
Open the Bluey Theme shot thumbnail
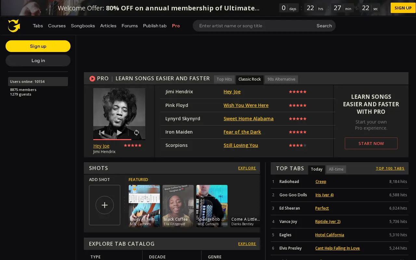(x=144, y=206)
